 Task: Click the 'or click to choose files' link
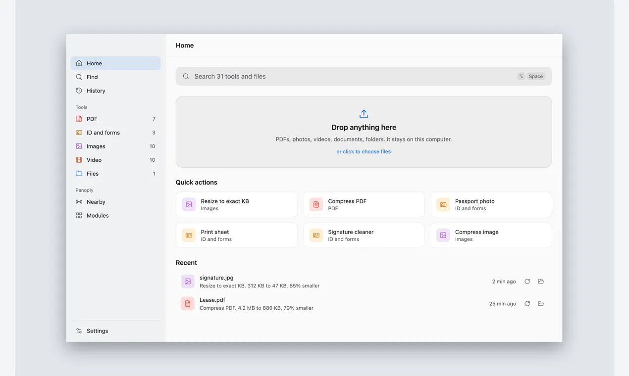click(364, 151)
